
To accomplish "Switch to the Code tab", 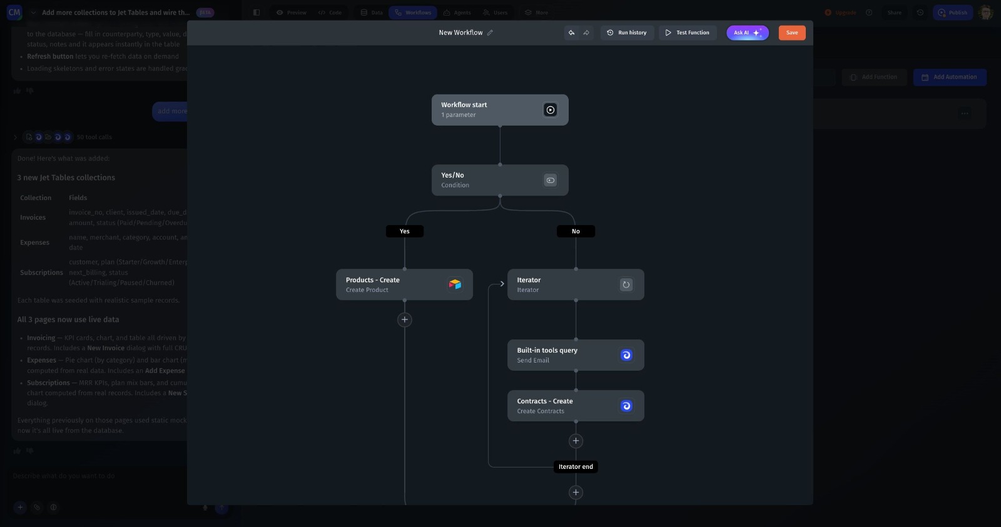I will 330,13.
